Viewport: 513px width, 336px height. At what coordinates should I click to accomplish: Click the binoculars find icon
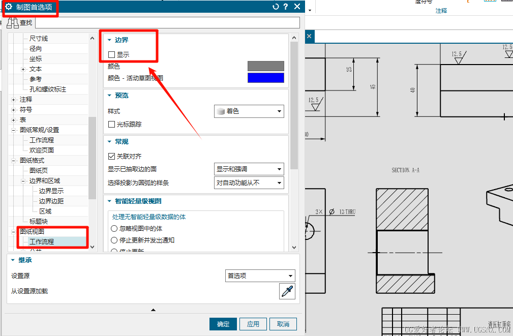(12, 22)
